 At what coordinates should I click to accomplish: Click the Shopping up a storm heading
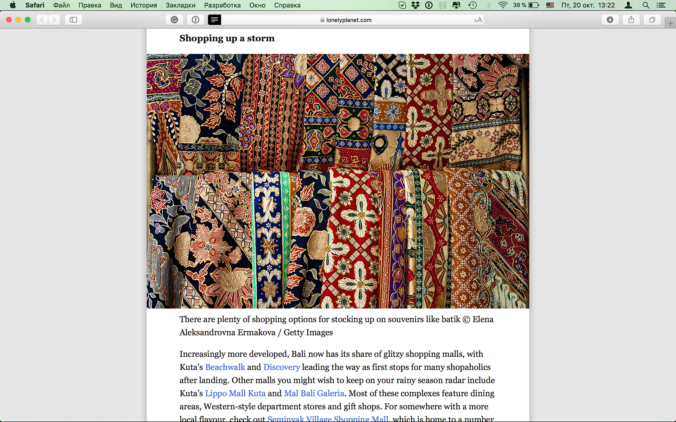[227, 38]
